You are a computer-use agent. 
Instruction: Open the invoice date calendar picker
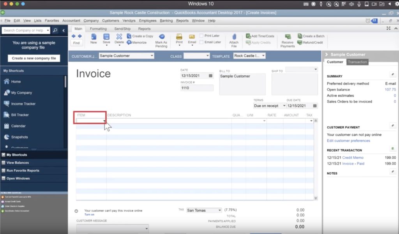(x=210, y=76)
